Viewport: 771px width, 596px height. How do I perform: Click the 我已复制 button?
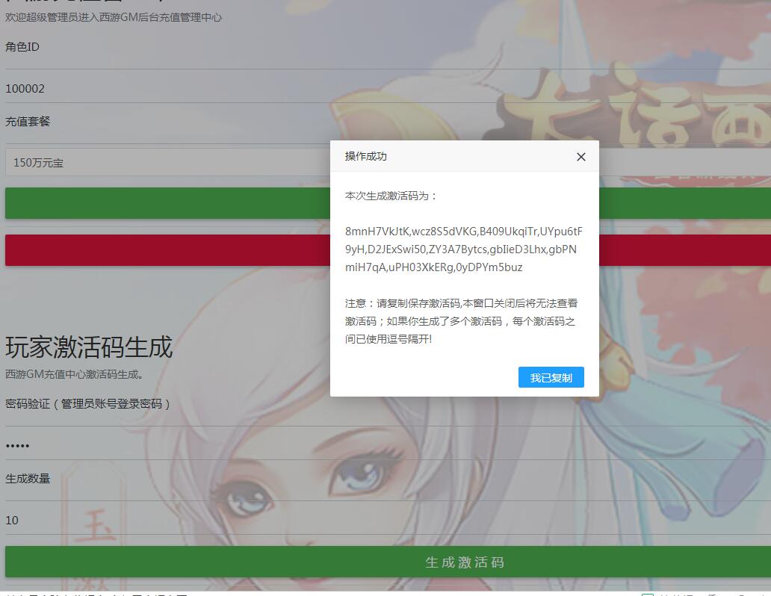pos(551,378)
